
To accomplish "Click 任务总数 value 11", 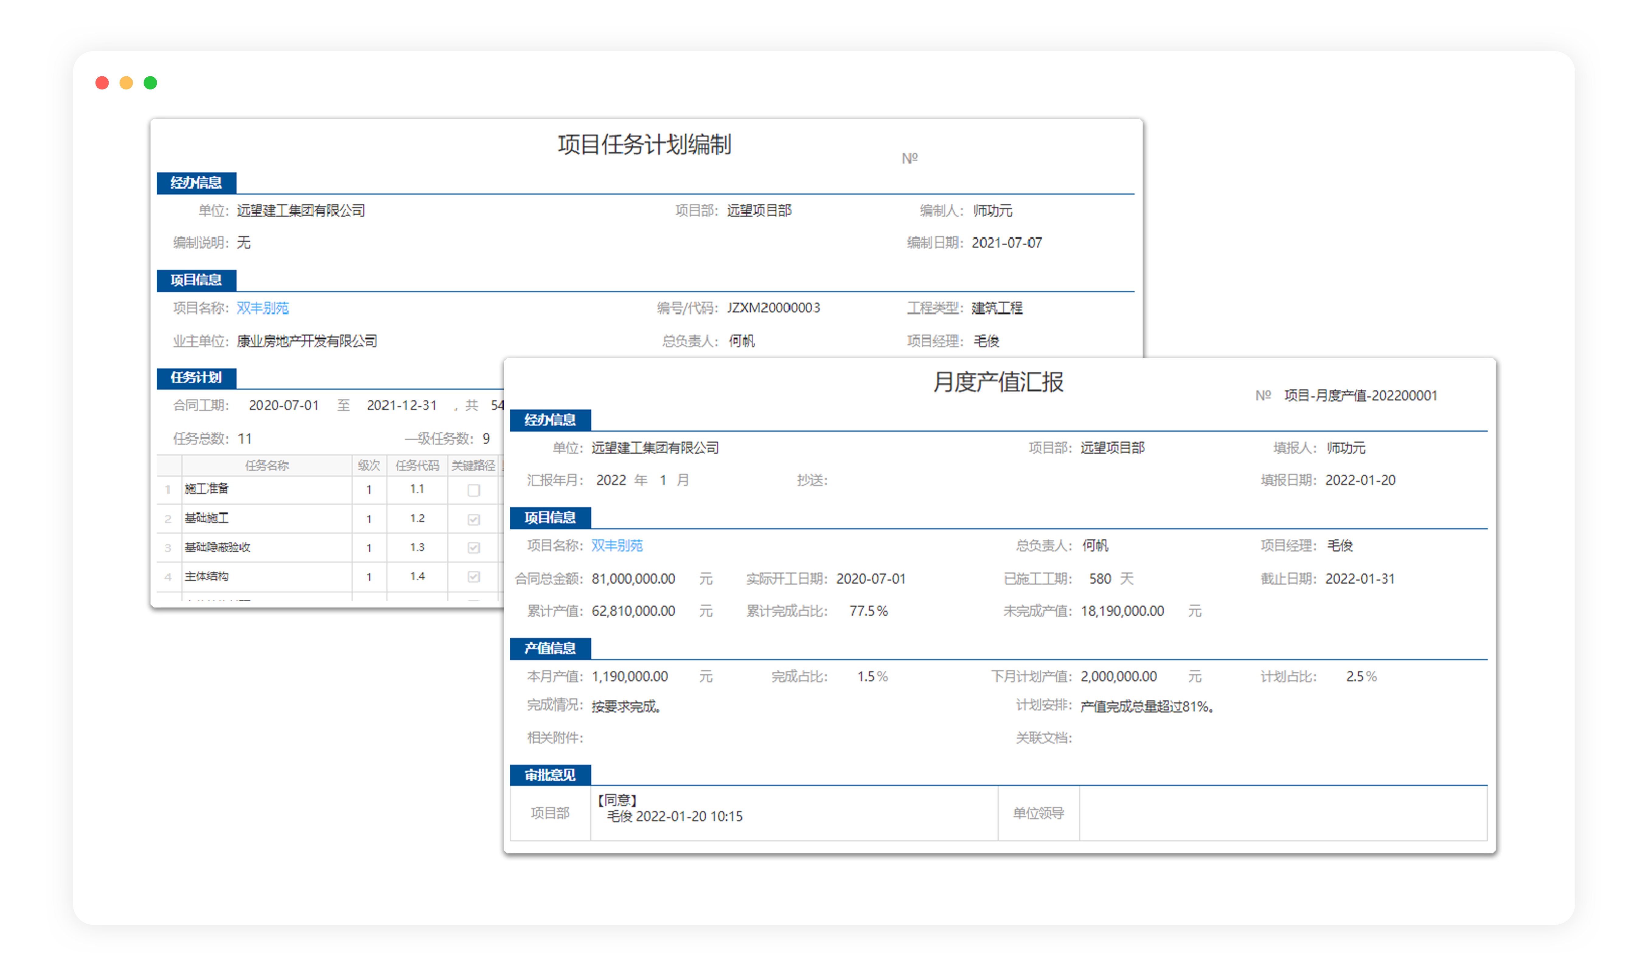I will click(245, 439).
